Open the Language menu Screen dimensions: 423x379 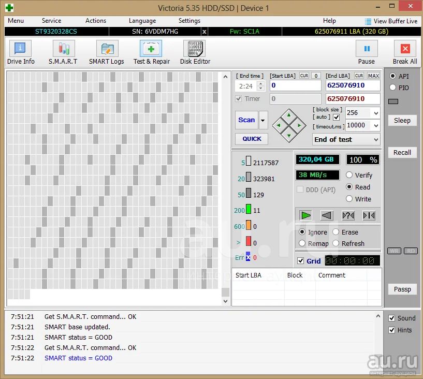(142, 21)
